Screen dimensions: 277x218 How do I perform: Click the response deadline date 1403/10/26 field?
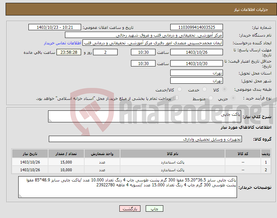(197, 52)
